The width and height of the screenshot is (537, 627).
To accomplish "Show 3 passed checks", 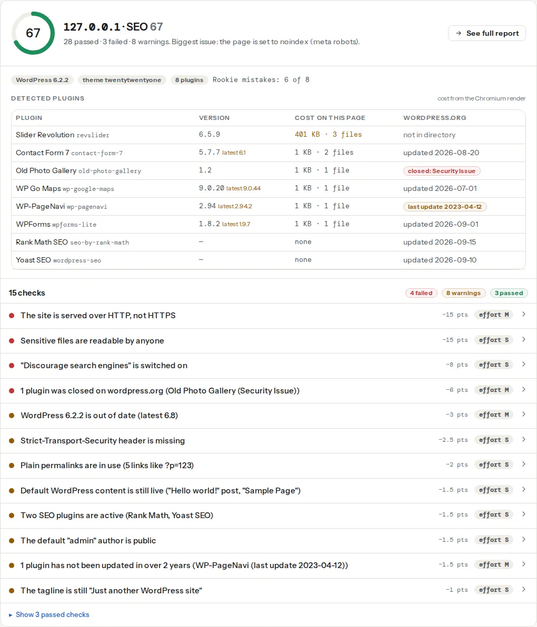I will pyautogui.click(x=49, y=614).
